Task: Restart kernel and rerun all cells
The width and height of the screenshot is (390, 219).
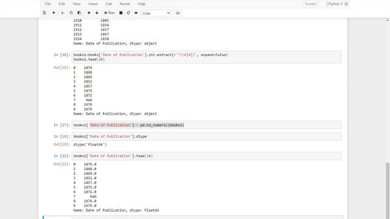Action: [136, 13]
